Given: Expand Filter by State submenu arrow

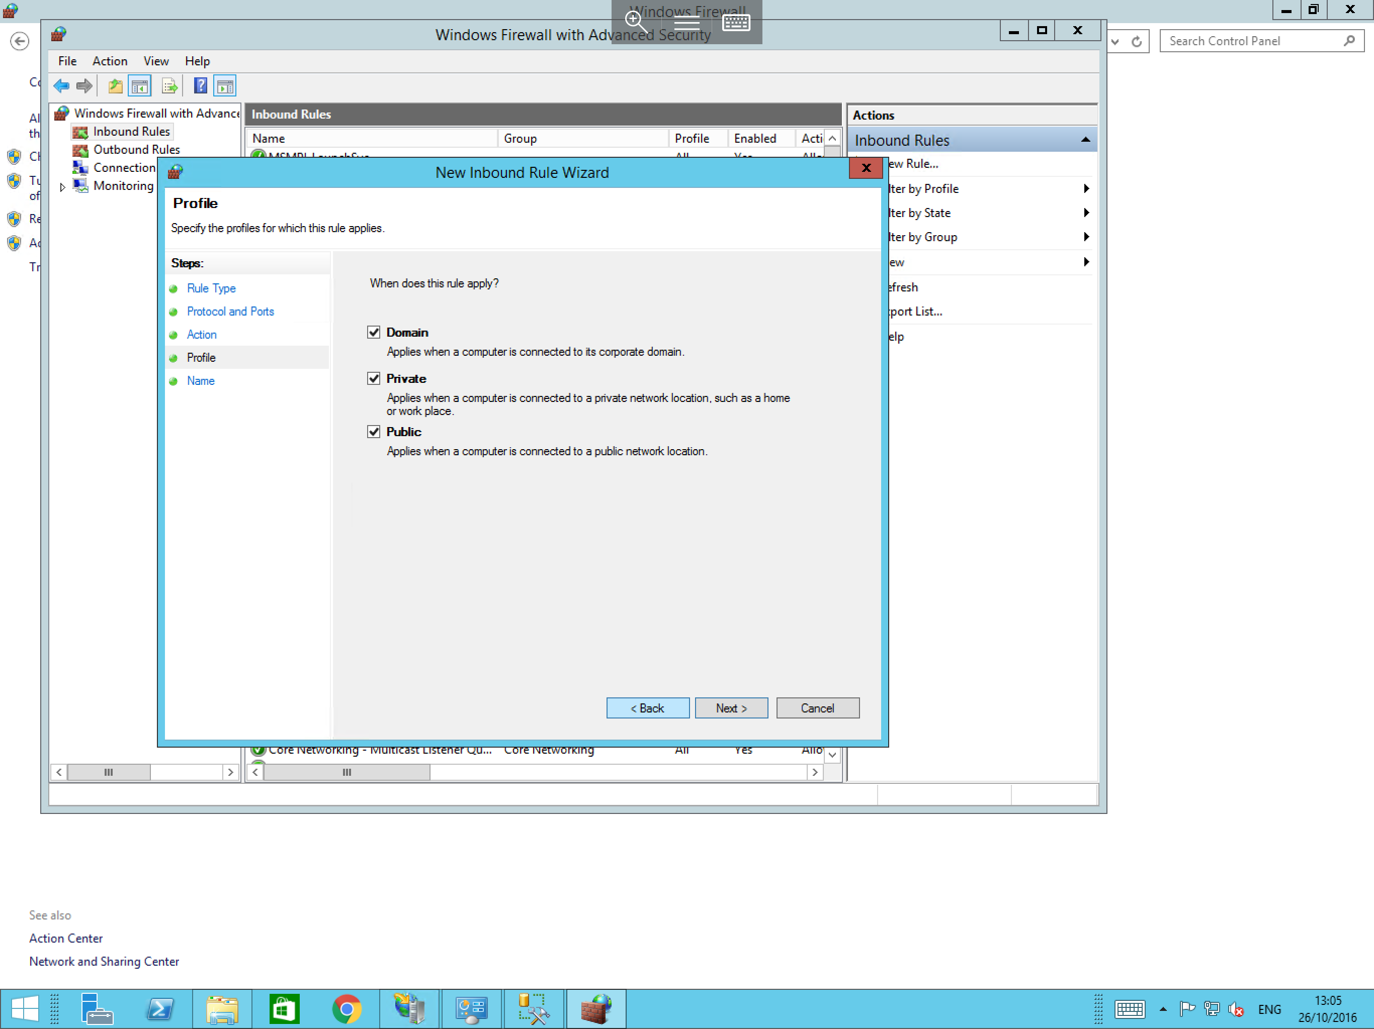Looking at the screenshot, I should pos(1086,212).
